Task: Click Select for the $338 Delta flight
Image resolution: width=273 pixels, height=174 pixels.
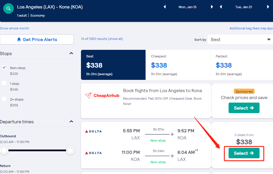Action: [x=244, y=153]
